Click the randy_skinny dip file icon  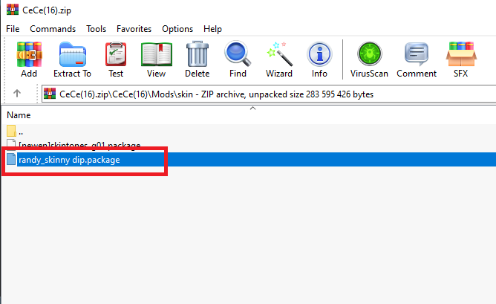click(x=11, y=159)
